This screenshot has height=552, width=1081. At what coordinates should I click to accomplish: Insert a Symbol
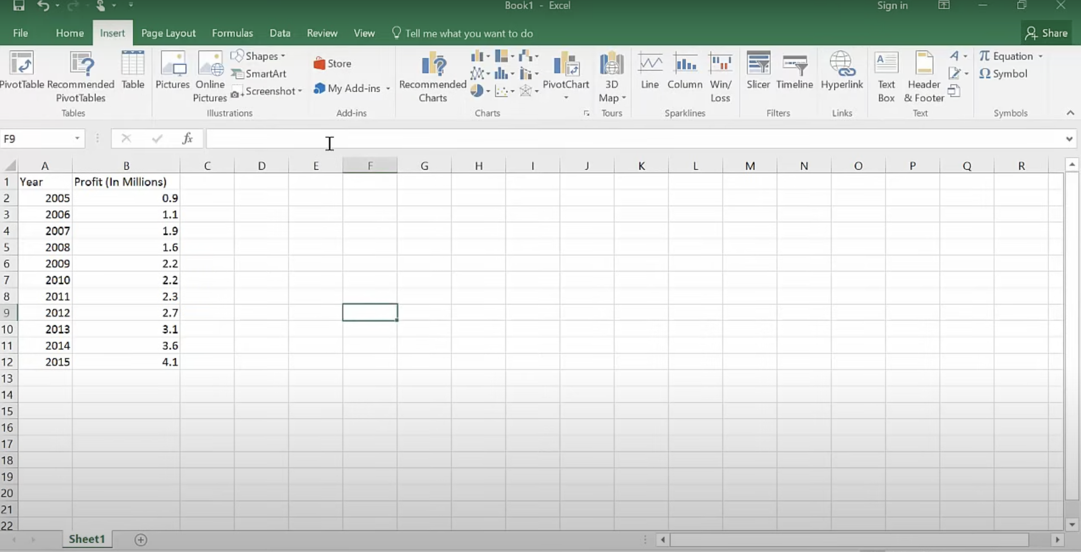click(x=1003, y=74)
